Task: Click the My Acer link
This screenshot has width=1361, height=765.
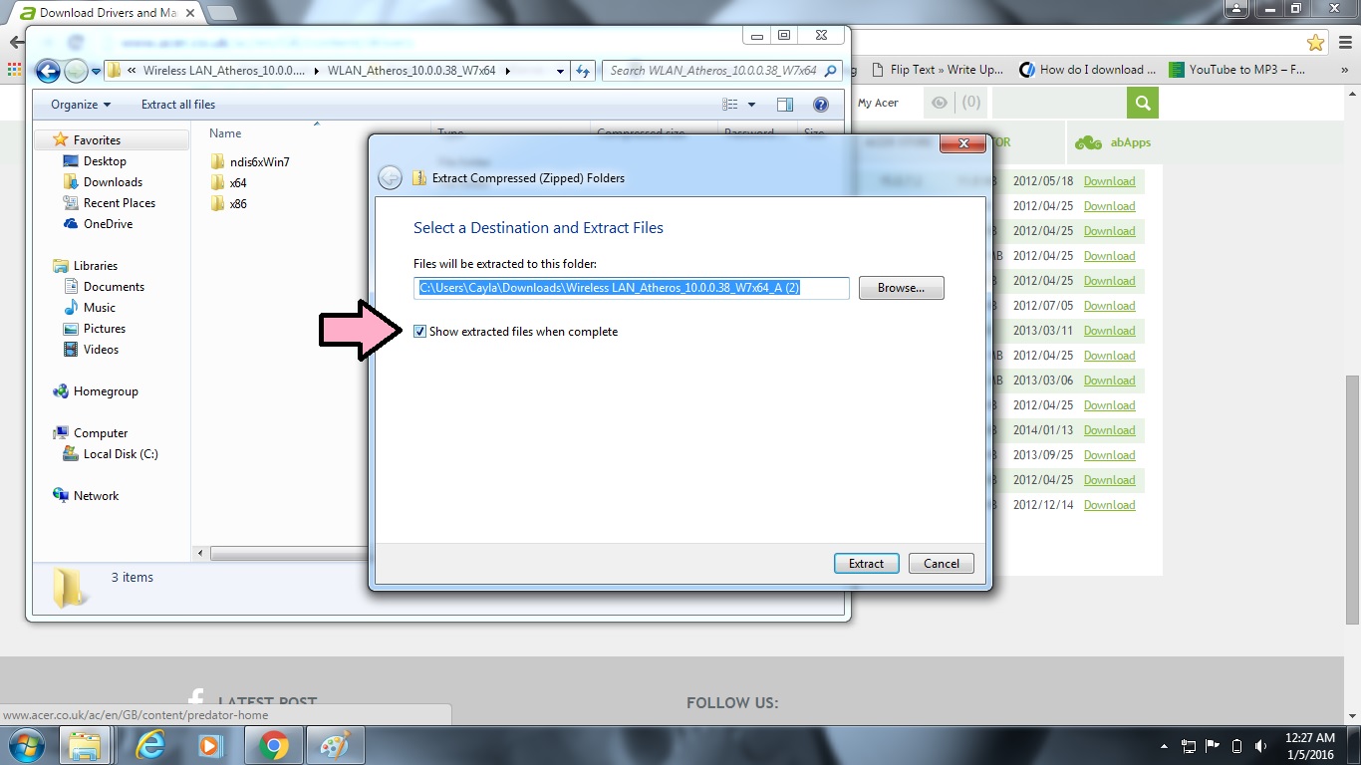Action: [878, 103]
